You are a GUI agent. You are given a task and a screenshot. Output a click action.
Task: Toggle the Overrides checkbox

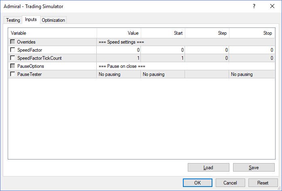pyautogui.click(x=13, y=42)
